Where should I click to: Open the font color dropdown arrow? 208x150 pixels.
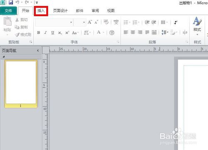pos(104,33)
